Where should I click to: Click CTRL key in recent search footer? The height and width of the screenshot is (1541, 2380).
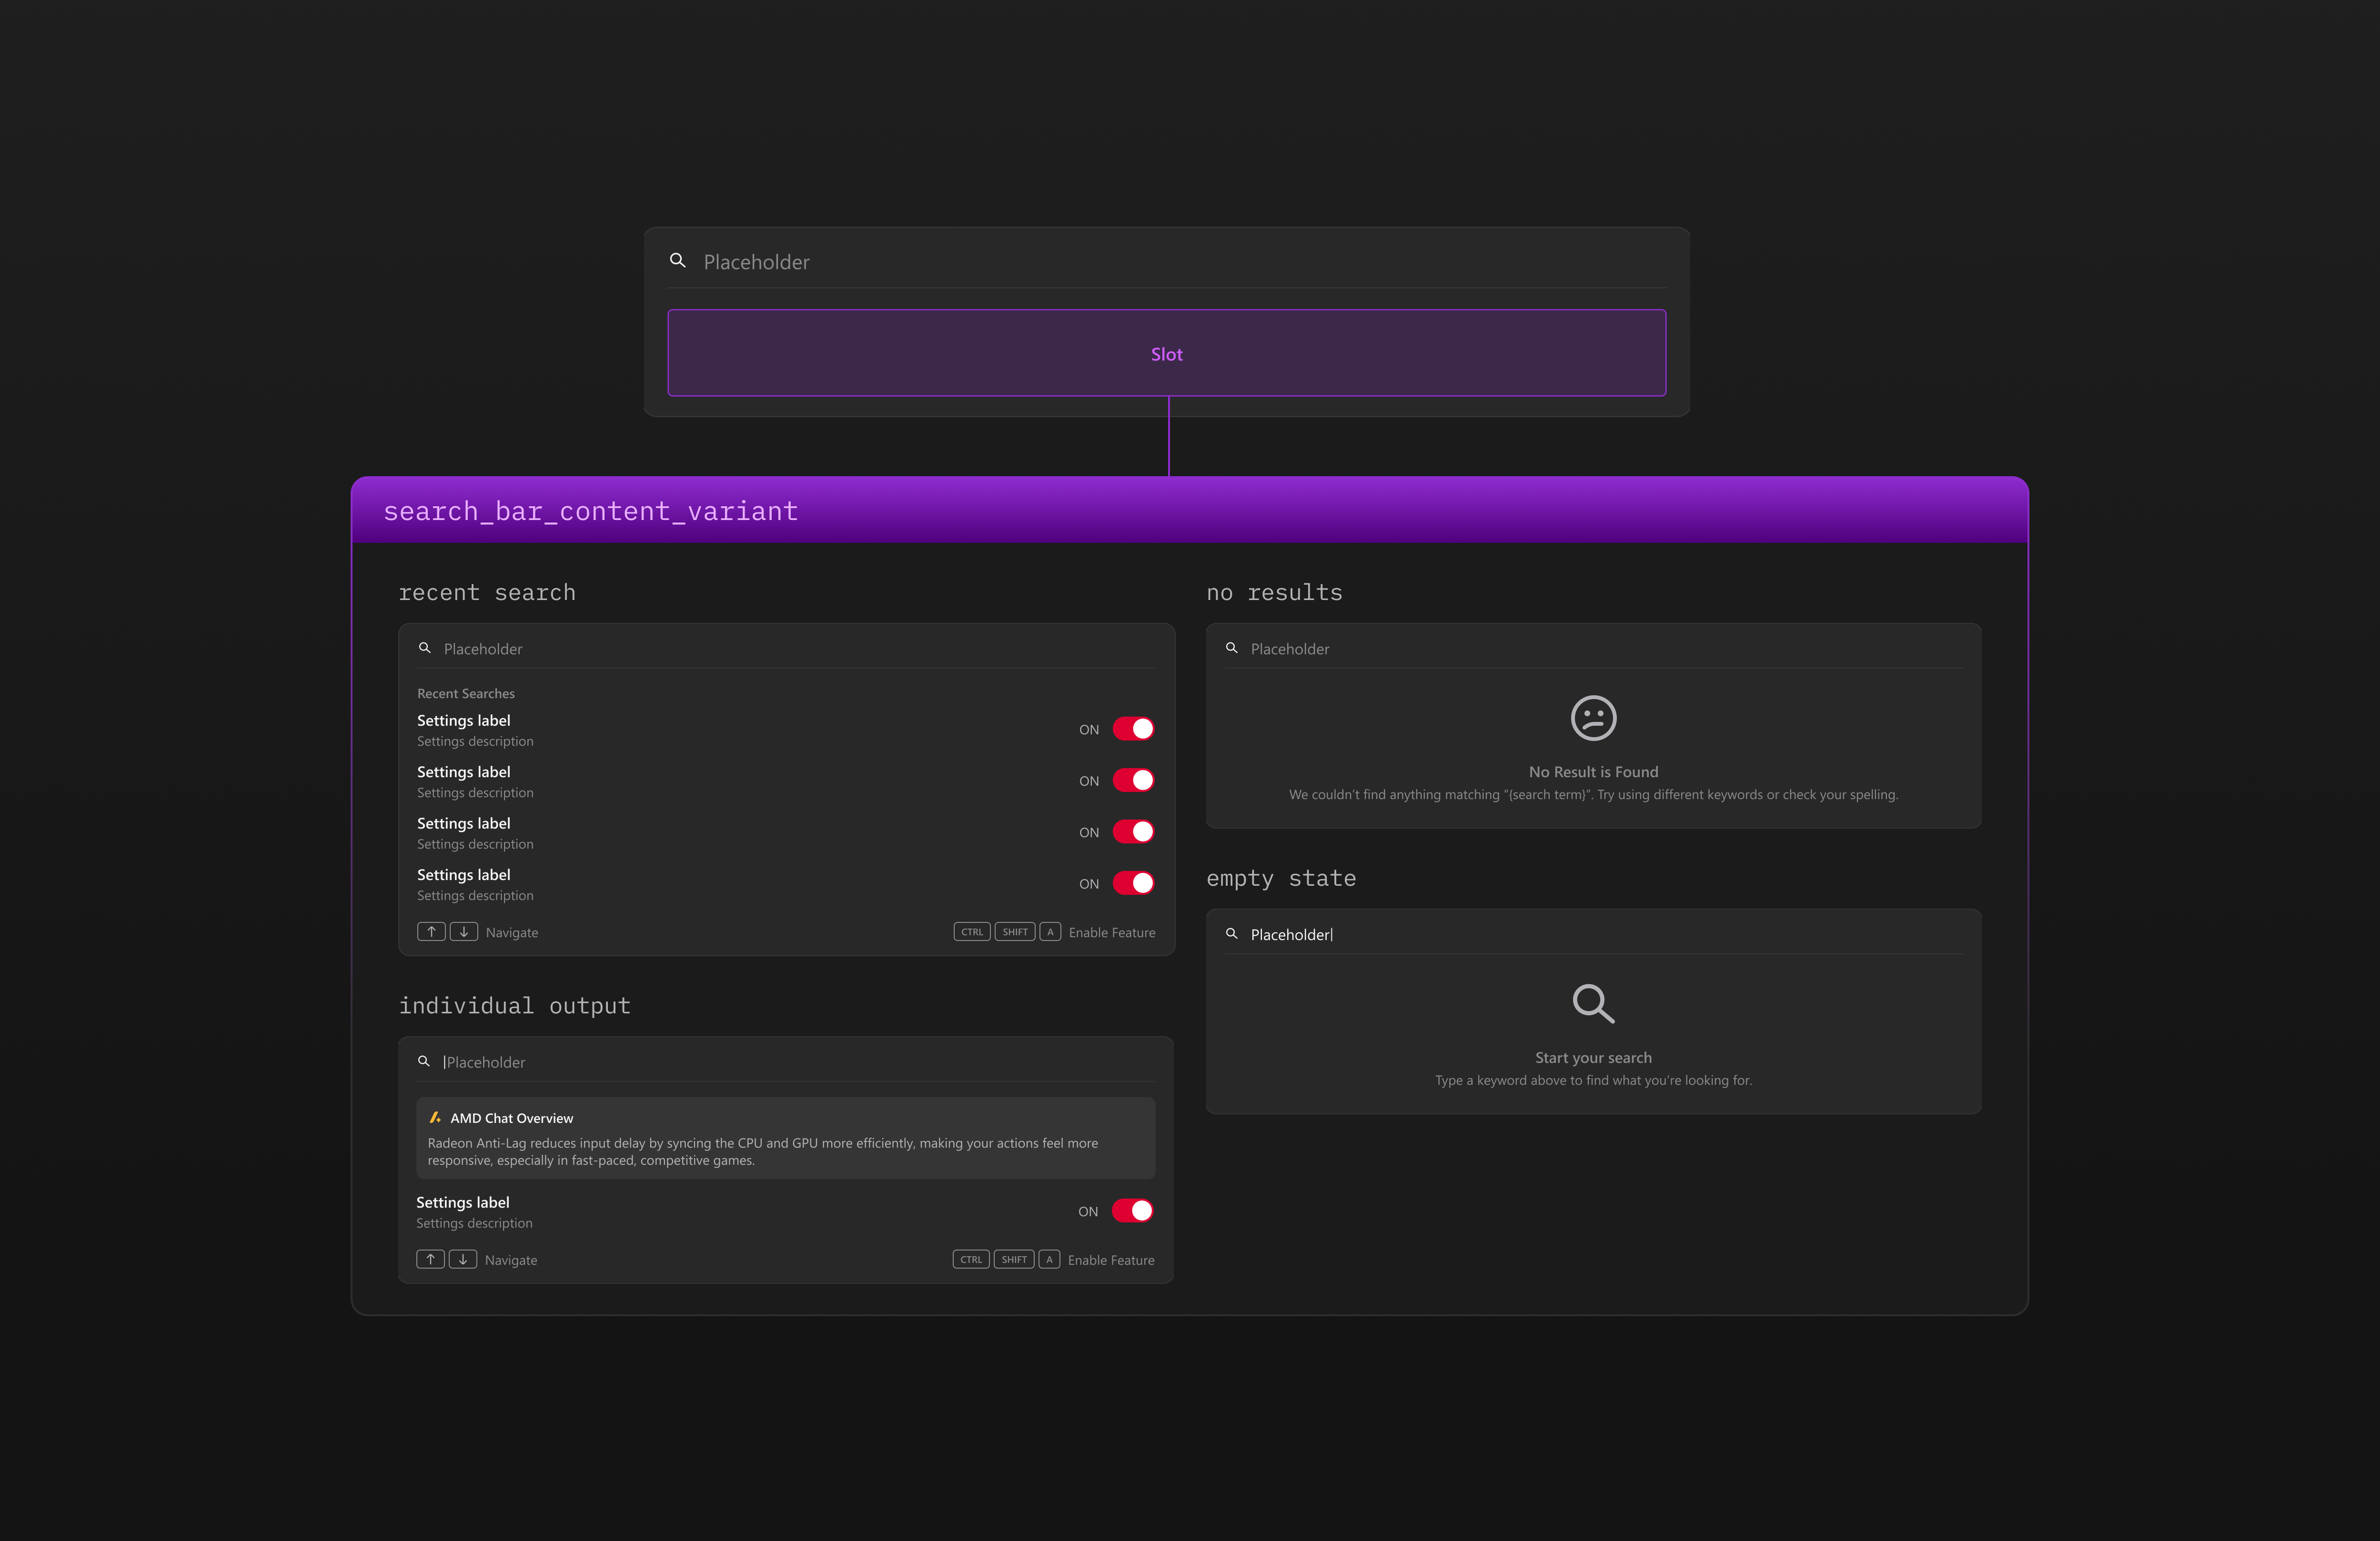point(972,931)
